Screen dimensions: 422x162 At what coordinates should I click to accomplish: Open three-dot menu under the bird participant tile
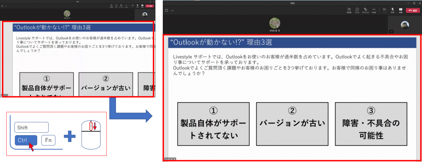click(392, 31)
